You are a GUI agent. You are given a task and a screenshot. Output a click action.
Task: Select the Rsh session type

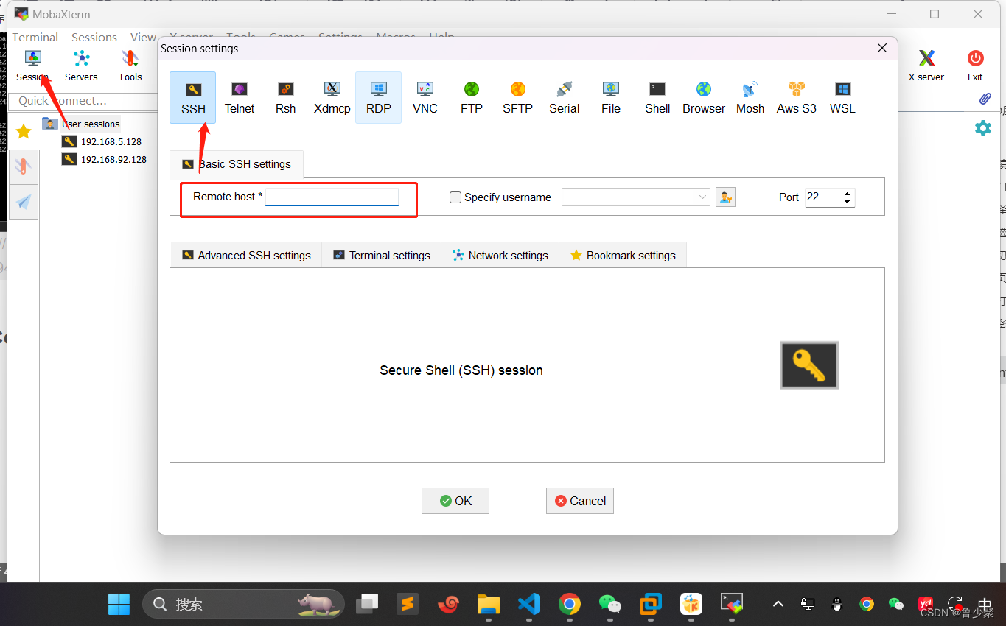[286, 97]
